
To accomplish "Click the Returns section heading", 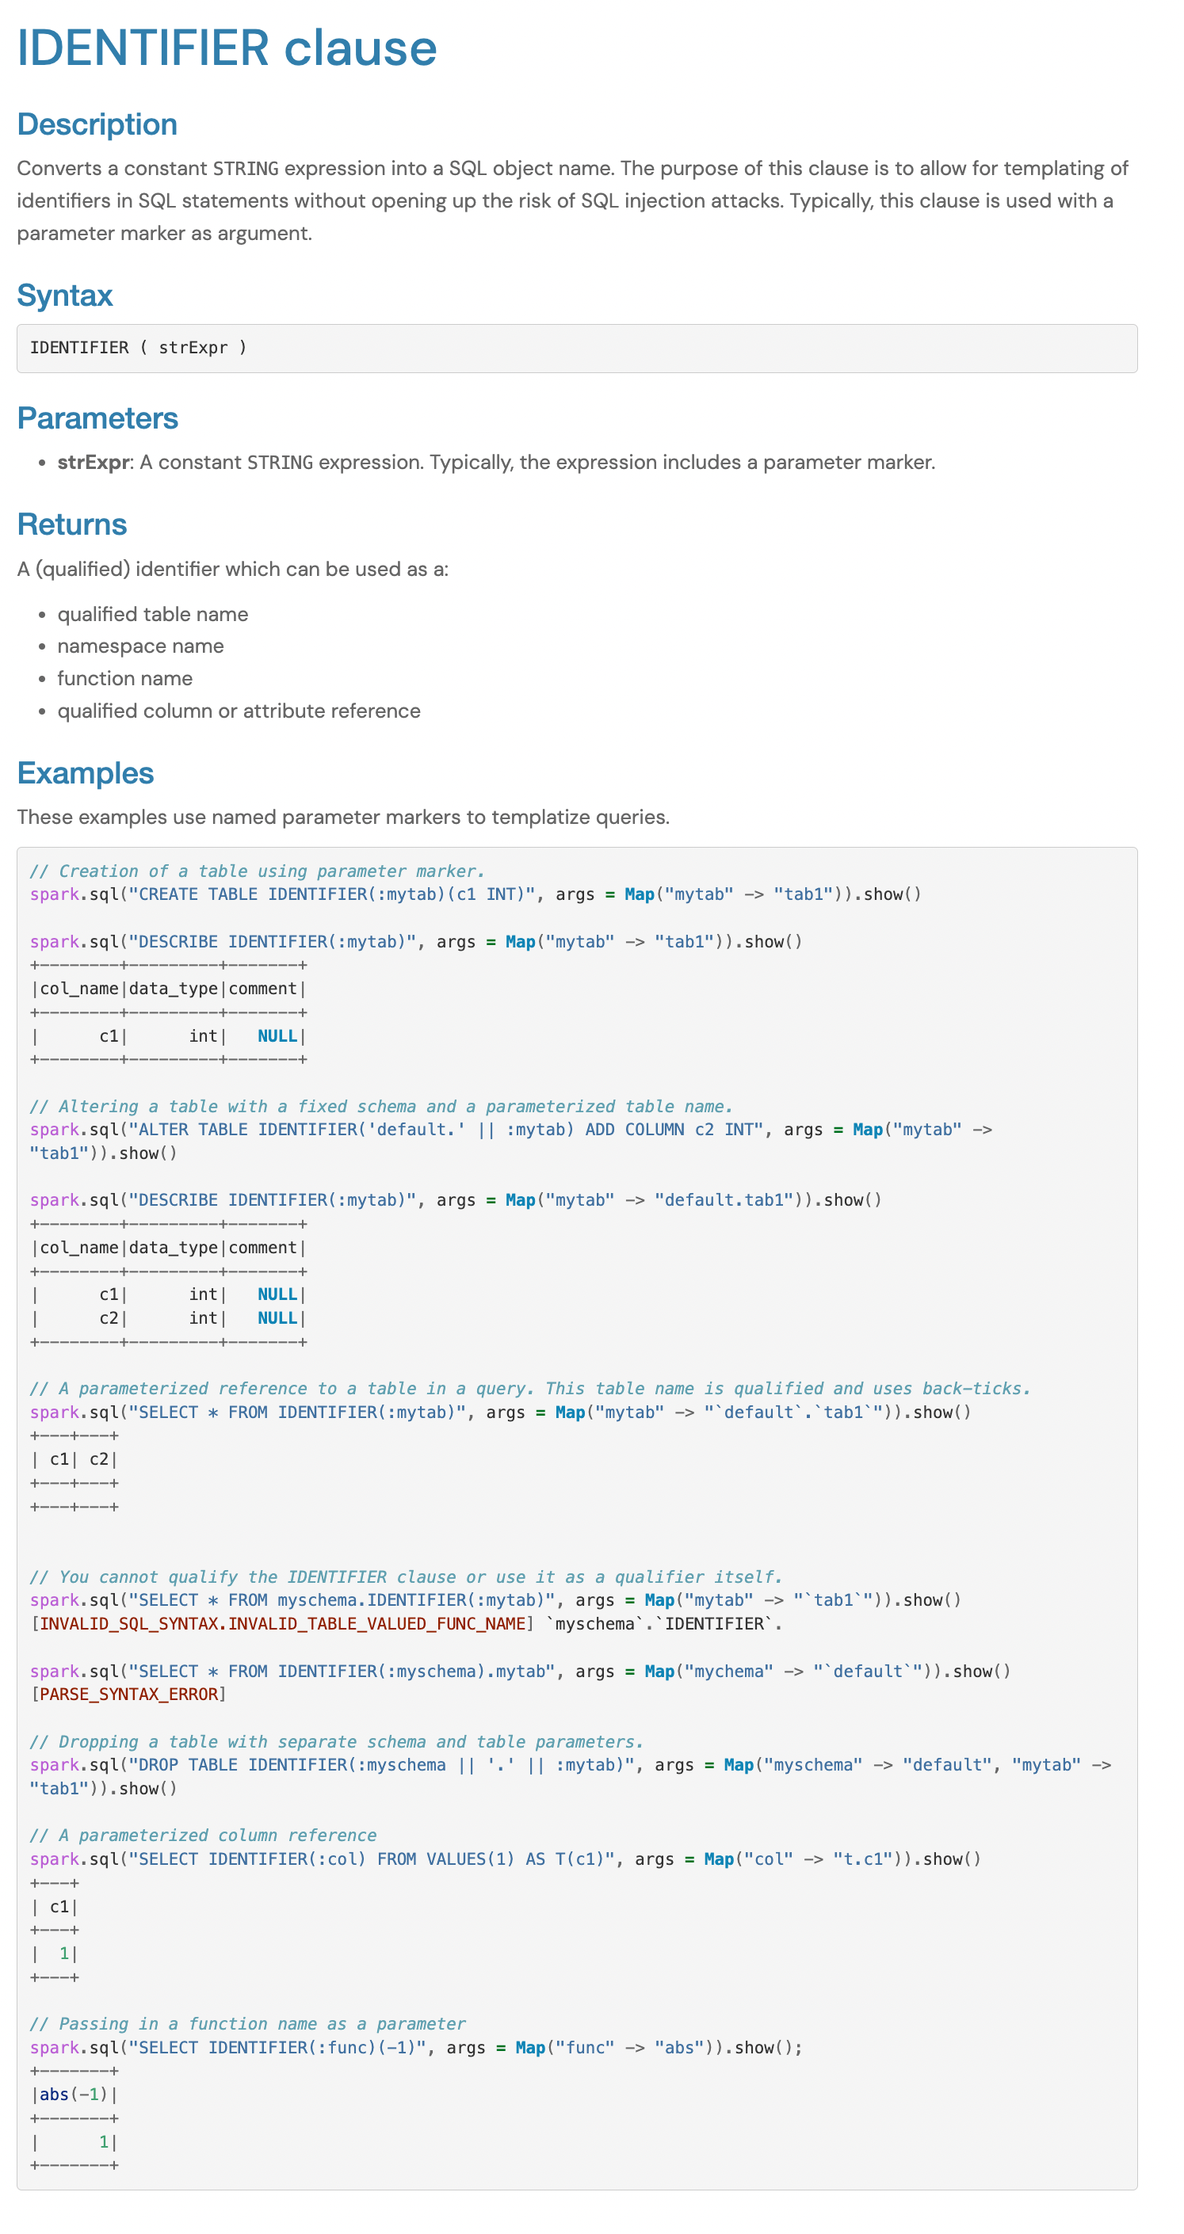I will (x=72, y=524).
